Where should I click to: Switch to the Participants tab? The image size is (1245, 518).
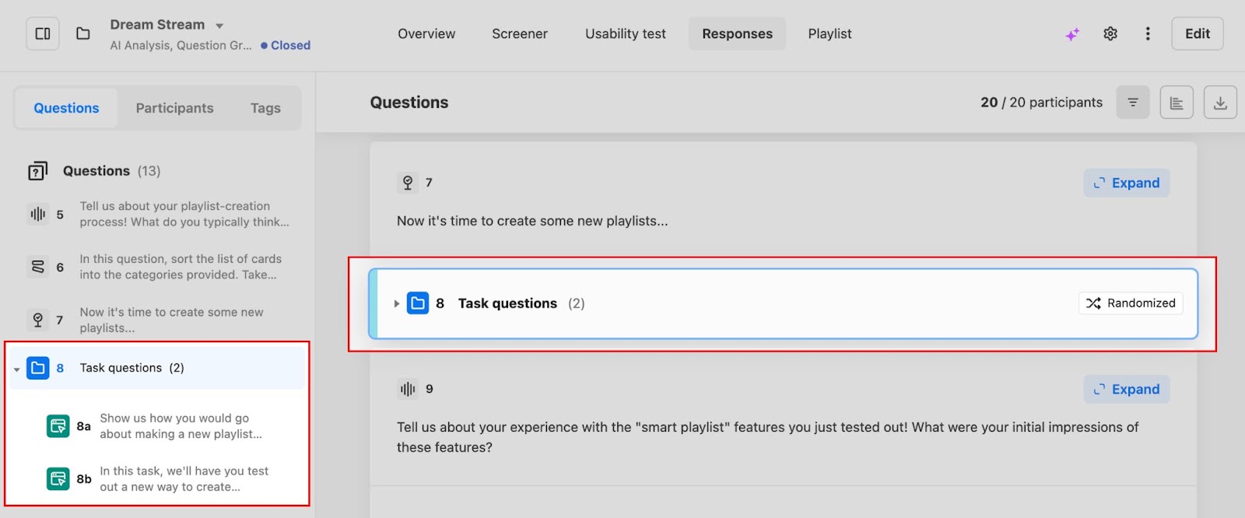pyautogui.click(x=174, y=108)
